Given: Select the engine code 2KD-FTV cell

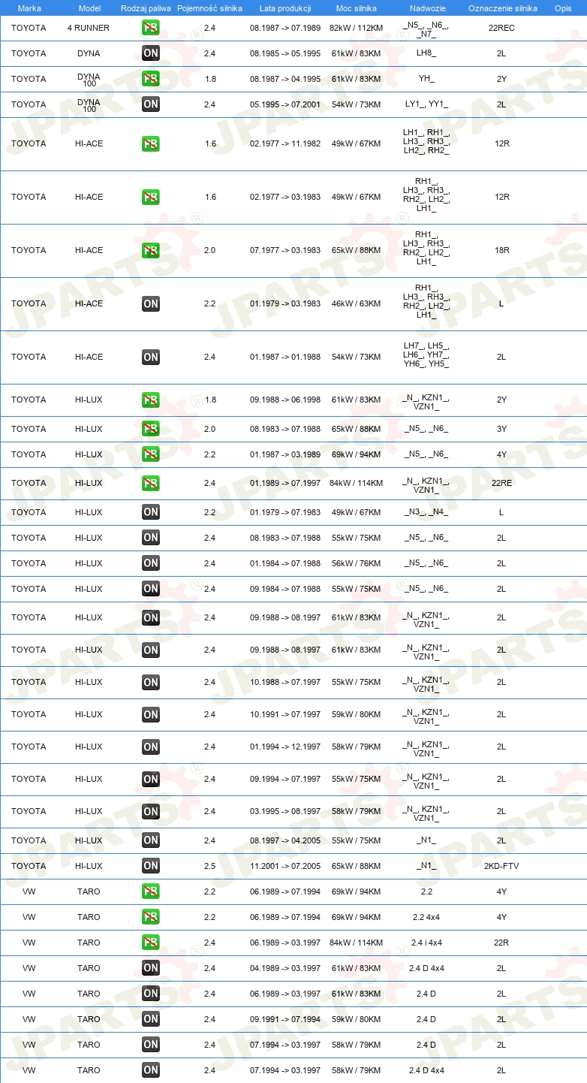Looking at the screenshot, I should [x=501, y=866].
